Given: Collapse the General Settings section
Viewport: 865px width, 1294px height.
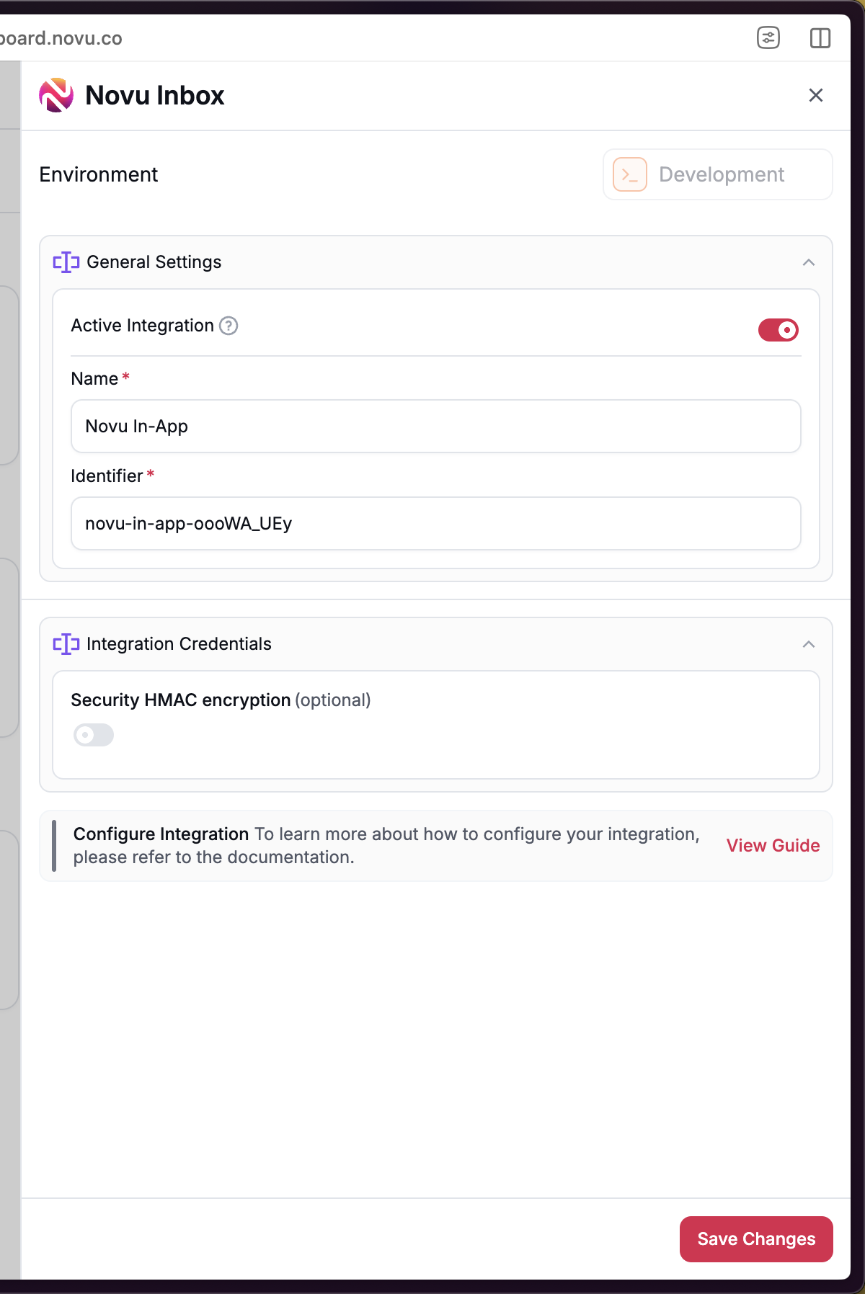Looking at the screenshot, I should 808,262.
